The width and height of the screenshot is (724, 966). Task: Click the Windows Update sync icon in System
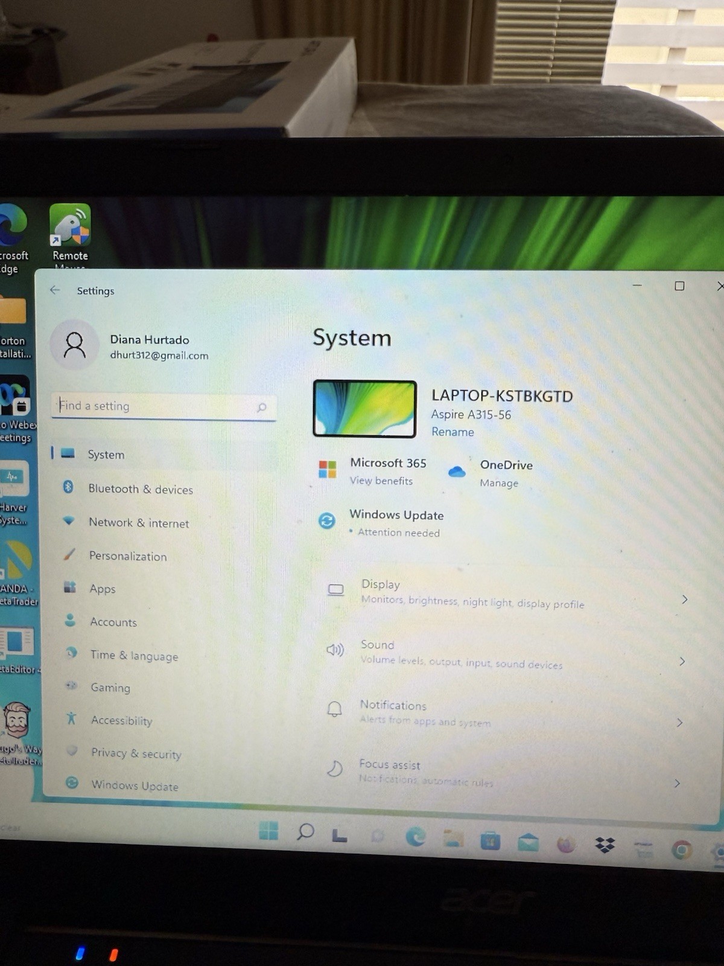pos(326,520)
